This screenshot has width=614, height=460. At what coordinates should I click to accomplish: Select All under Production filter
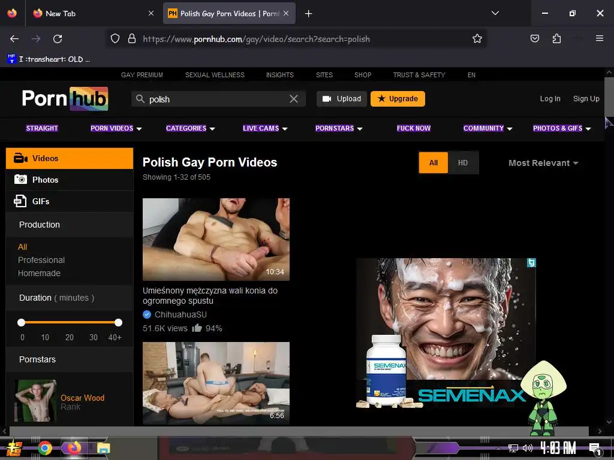22,247
